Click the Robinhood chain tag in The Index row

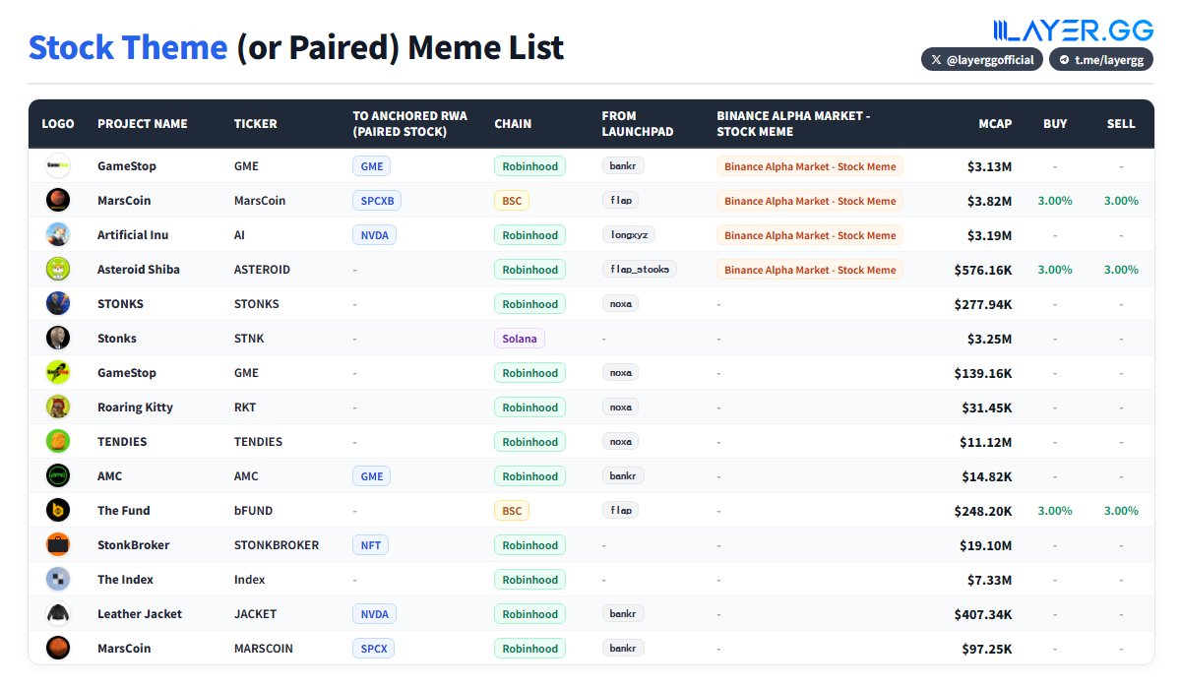click(529, 580)
